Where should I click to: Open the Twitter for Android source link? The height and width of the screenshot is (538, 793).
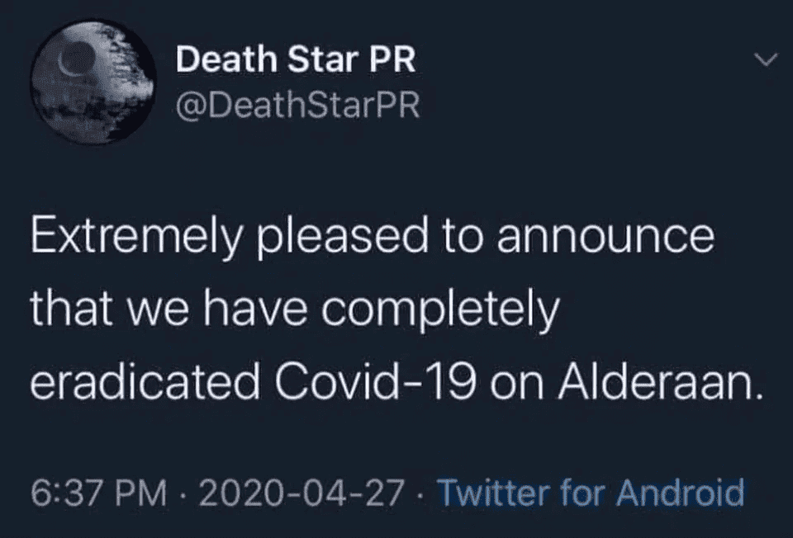point(590,493)
